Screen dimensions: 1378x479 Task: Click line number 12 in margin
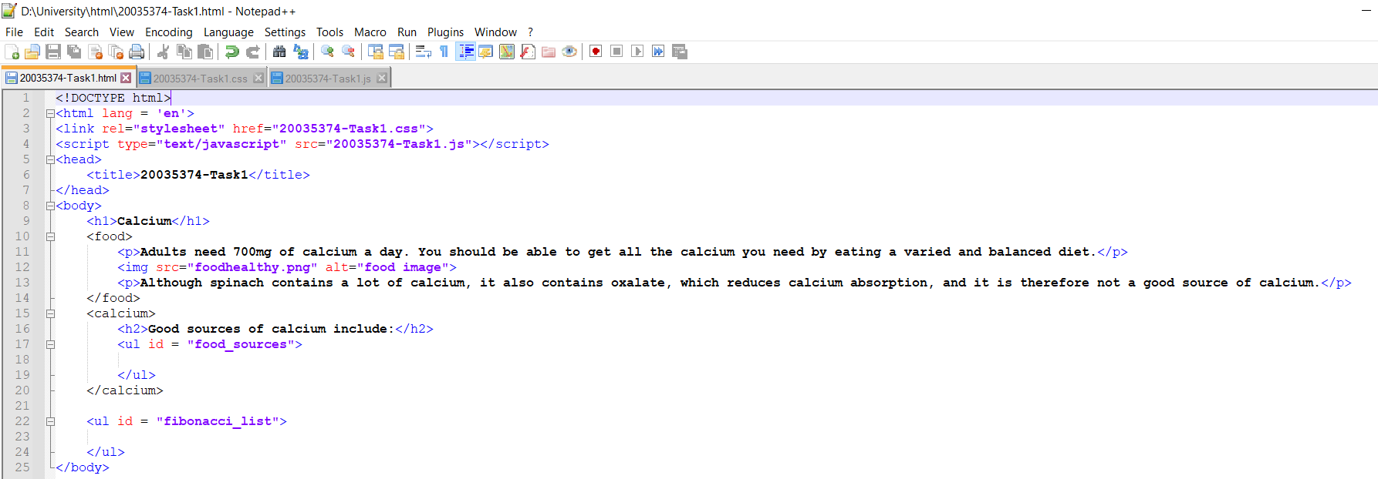22,267
